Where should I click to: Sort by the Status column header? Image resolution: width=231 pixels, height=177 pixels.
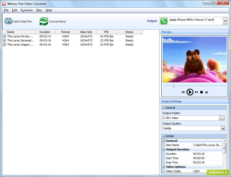[130, 32]
